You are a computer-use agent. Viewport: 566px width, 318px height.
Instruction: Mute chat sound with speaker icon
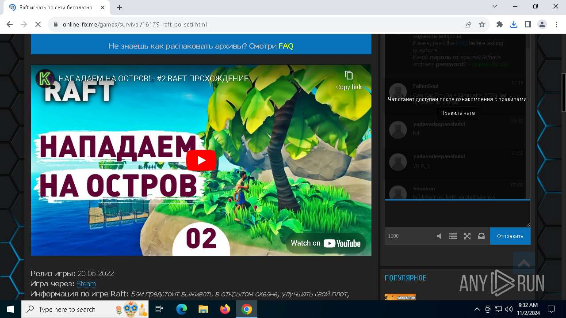click(x=439, y=236)
